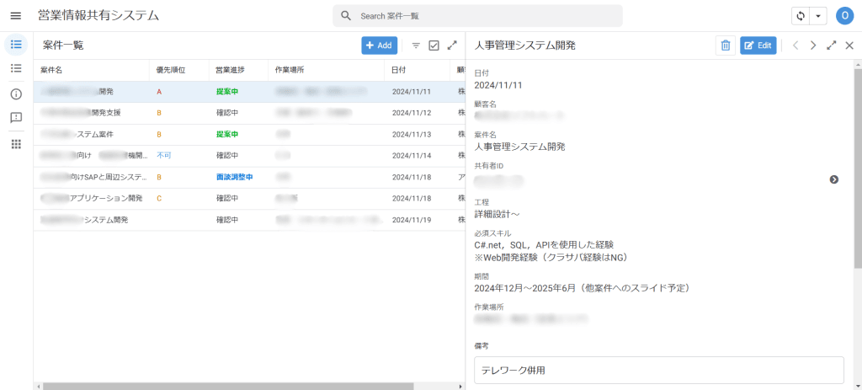Open the info icon in left sidebar
862x390 pixels.
[x=16, y=93]
